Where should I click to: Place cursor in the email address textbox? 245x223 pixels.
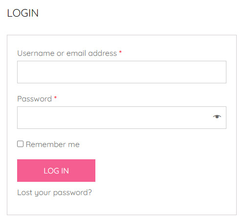point(122,72)
